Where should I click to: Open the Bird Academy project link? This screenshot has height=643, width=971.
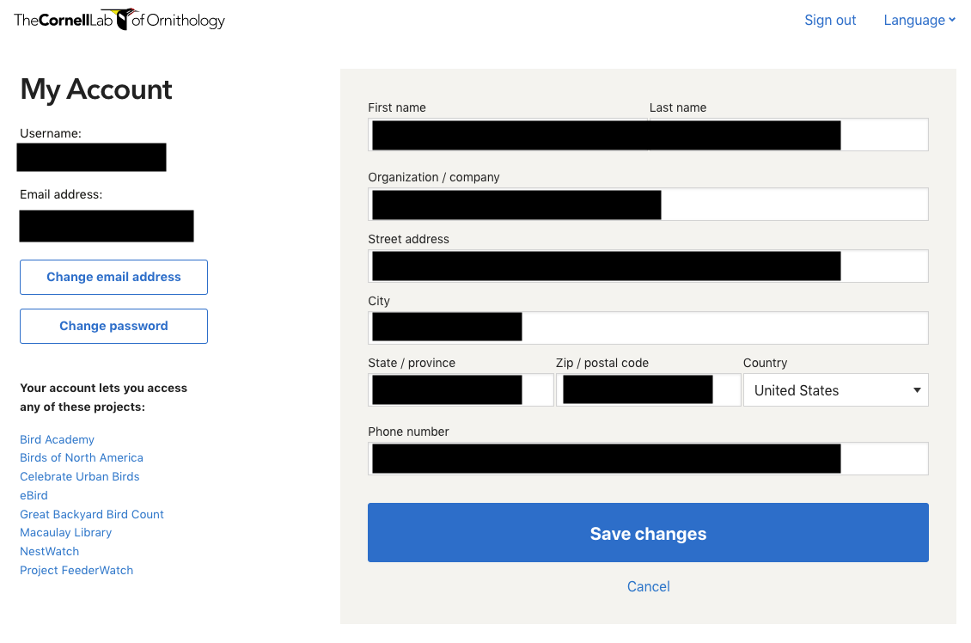(x=57, y=439)
